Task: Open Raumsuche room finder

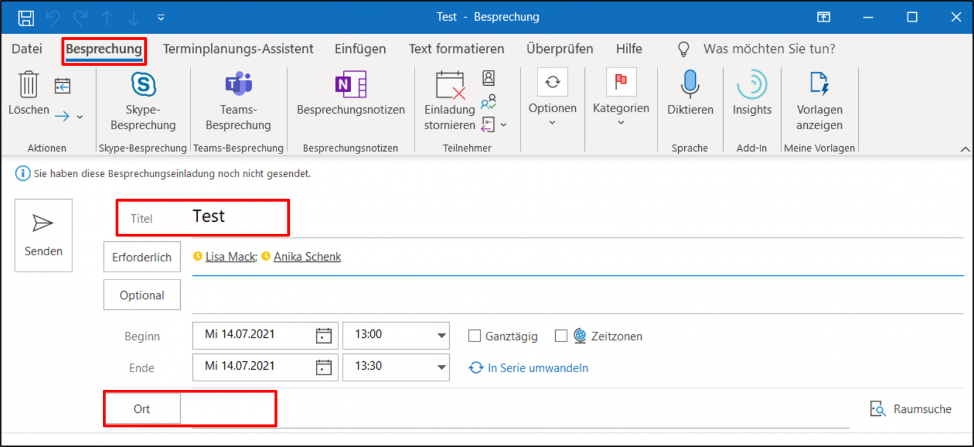Action: (x=911, y=409)
